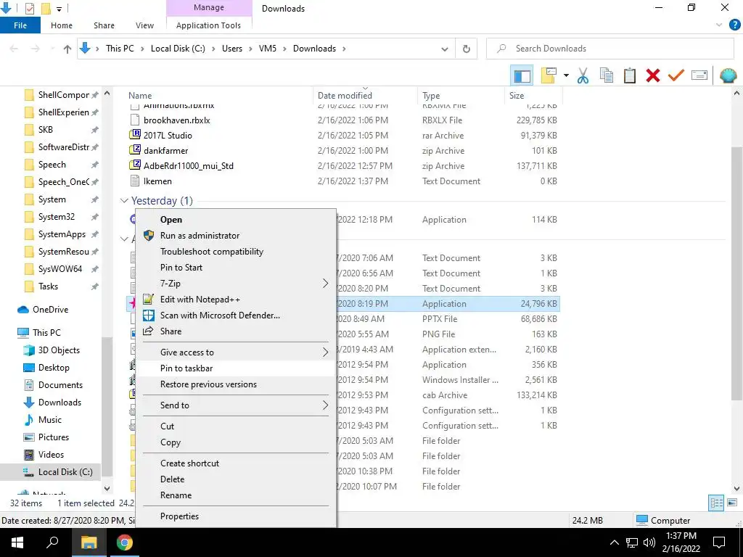This screenshot has height=557, width=743.
Task: Choose Restore previous versions
Action: coord(236,384)
